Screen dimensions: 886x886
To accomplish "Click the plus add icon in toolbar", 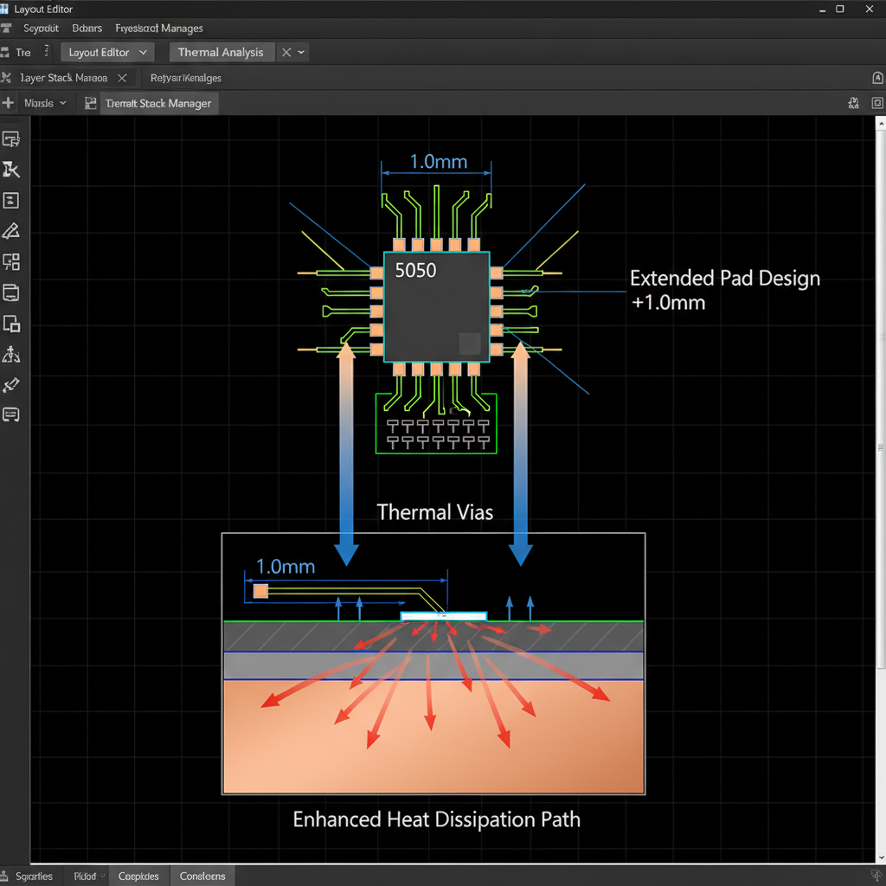I will pyautogui.click(x=9, y=103).
